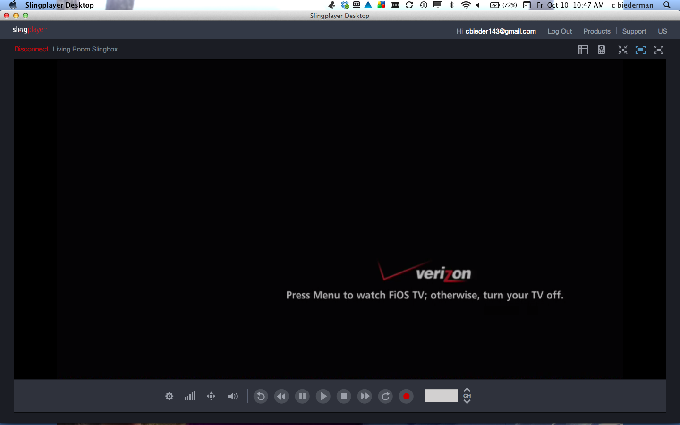
Task: Open the Apple menu
Action: [x=13, y=5]
